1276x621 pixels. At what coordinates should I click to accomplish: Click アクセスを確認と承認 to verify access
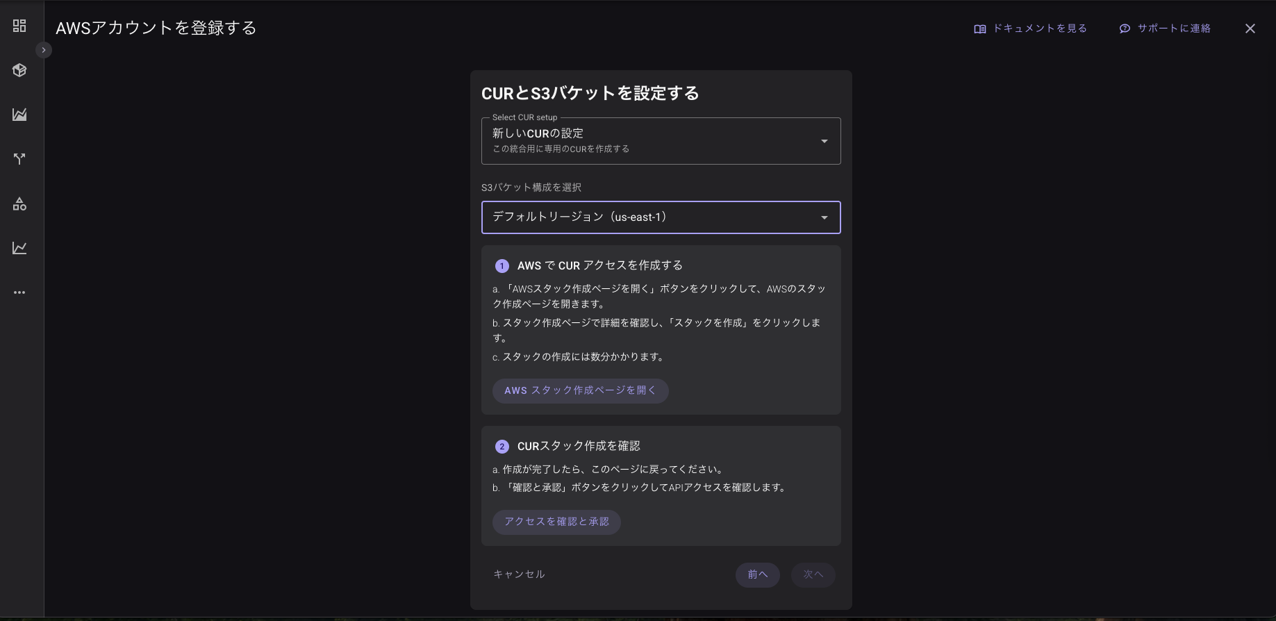click(x=556, y=522)
